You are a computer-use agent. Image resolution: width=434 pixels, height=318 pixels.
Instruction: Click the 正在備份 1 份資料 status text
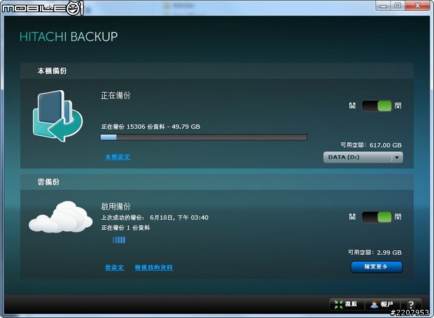[x=125, y=228]
